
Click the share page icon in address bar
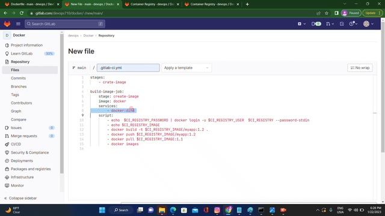point(318,13)
